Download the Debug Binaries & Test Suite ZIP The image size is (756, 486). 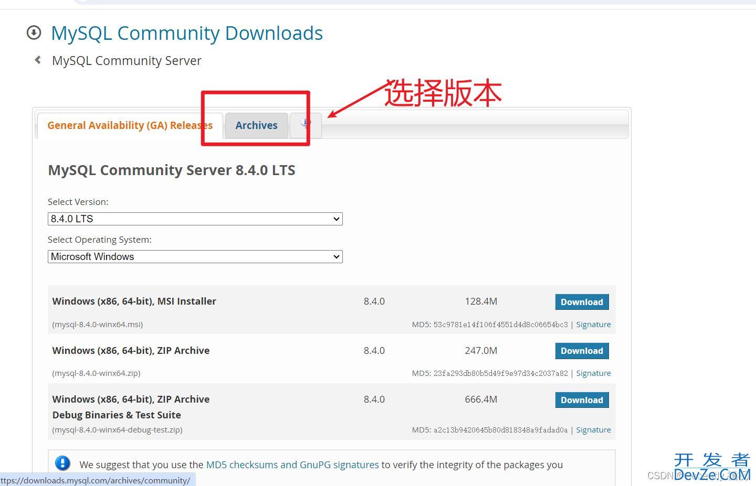tap(582, 400)
